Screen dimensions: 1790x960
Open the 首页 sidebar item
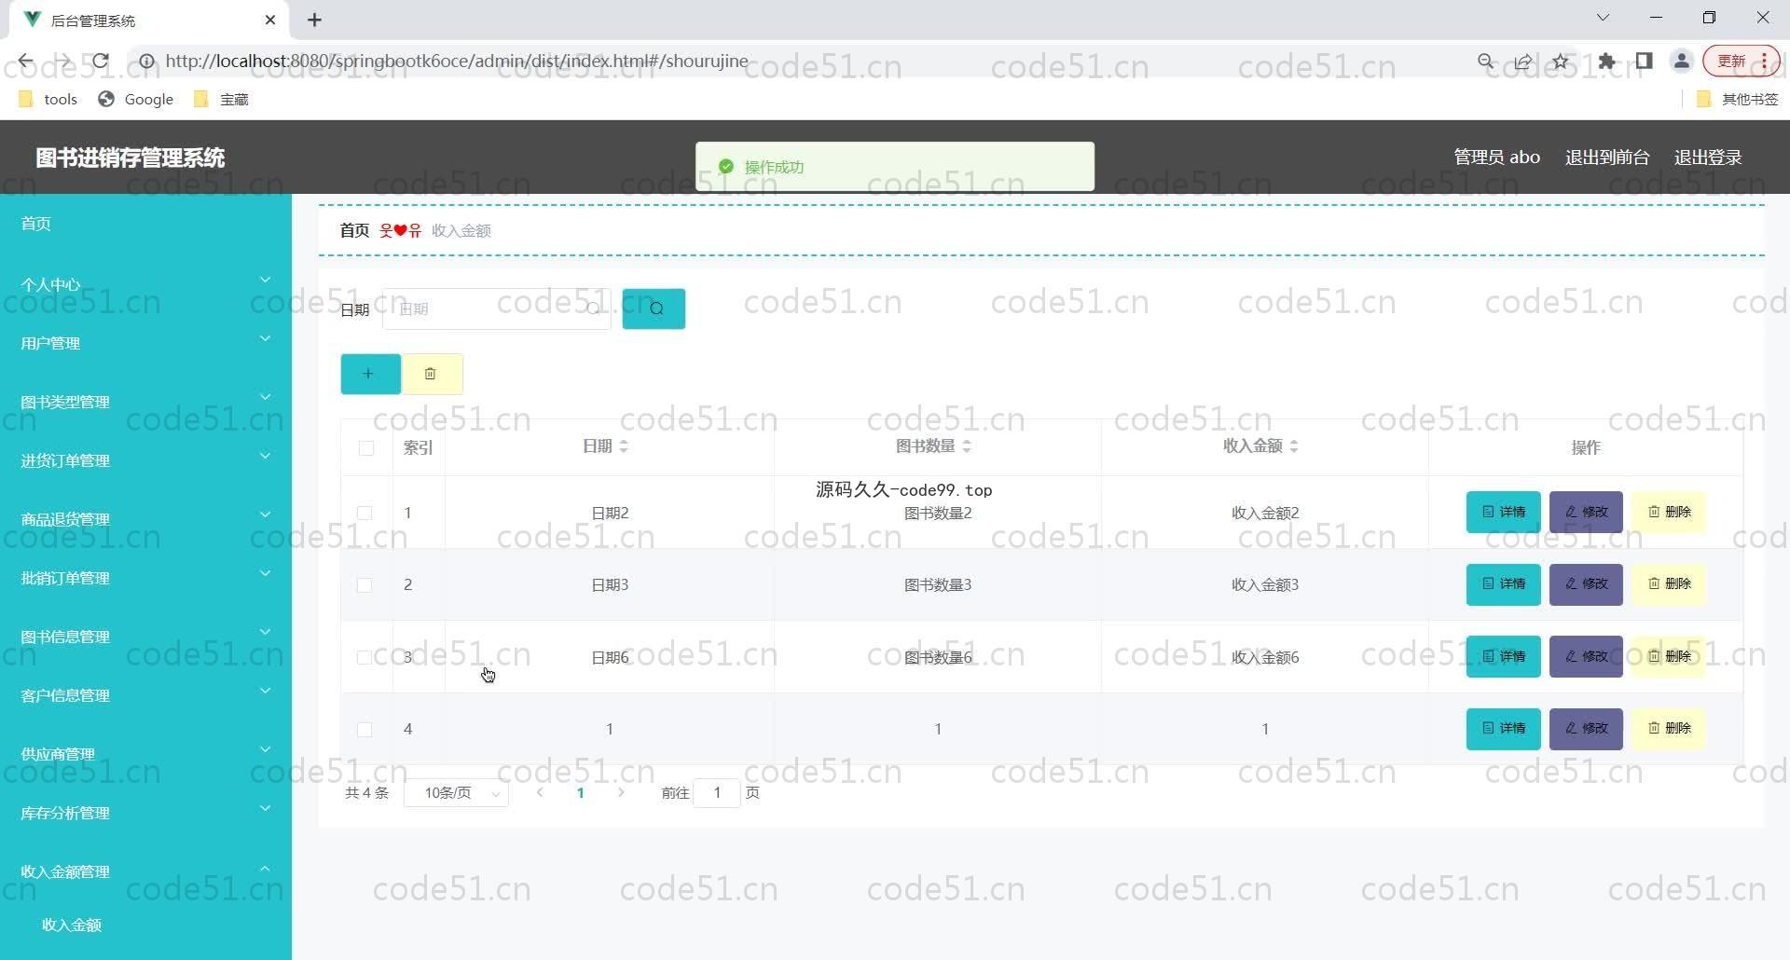point(145,223)
